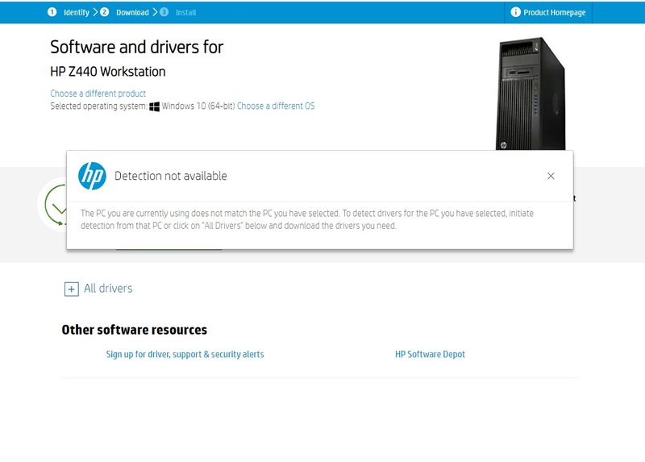Close the Detection not available dialog
This screenshot has height=462, width=645.
pos(551,176)
